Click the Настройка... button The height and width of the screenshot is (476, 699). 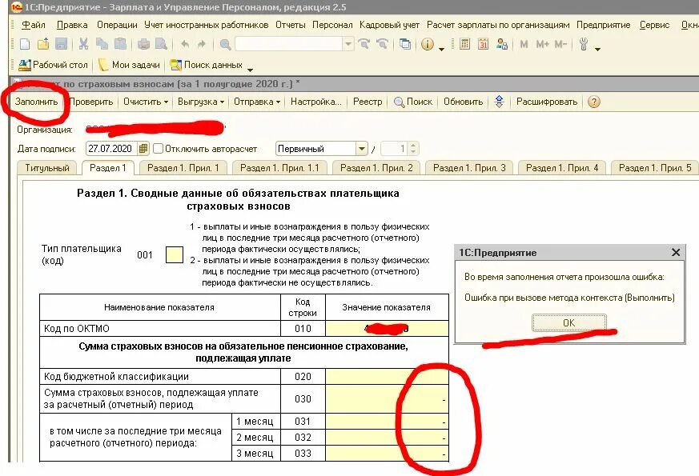pos(315,102)
